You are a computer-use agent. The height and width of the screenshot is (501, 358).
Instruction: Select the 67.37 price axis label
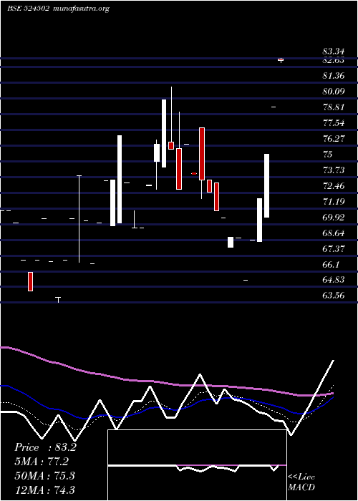334,248
